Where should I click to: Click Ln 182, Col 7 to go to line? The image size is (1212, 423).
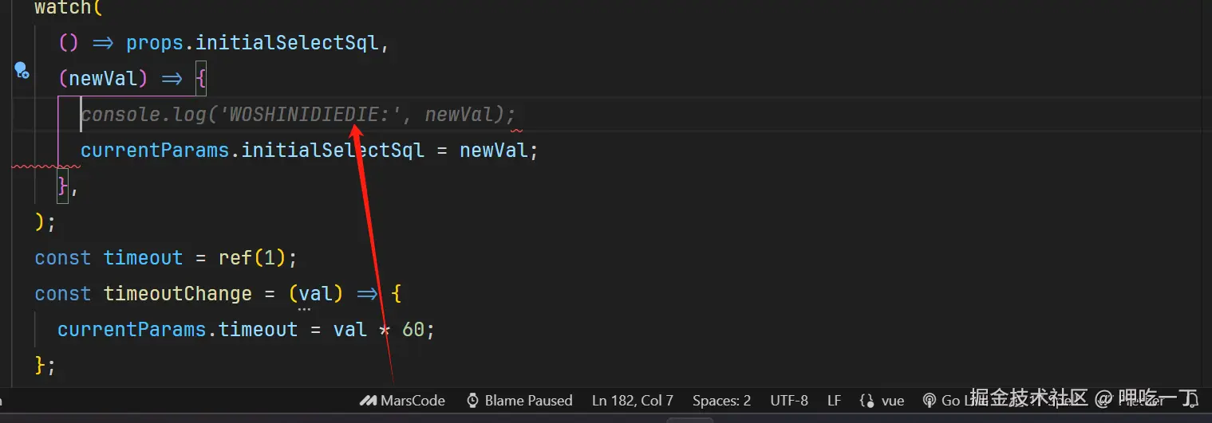632,400
